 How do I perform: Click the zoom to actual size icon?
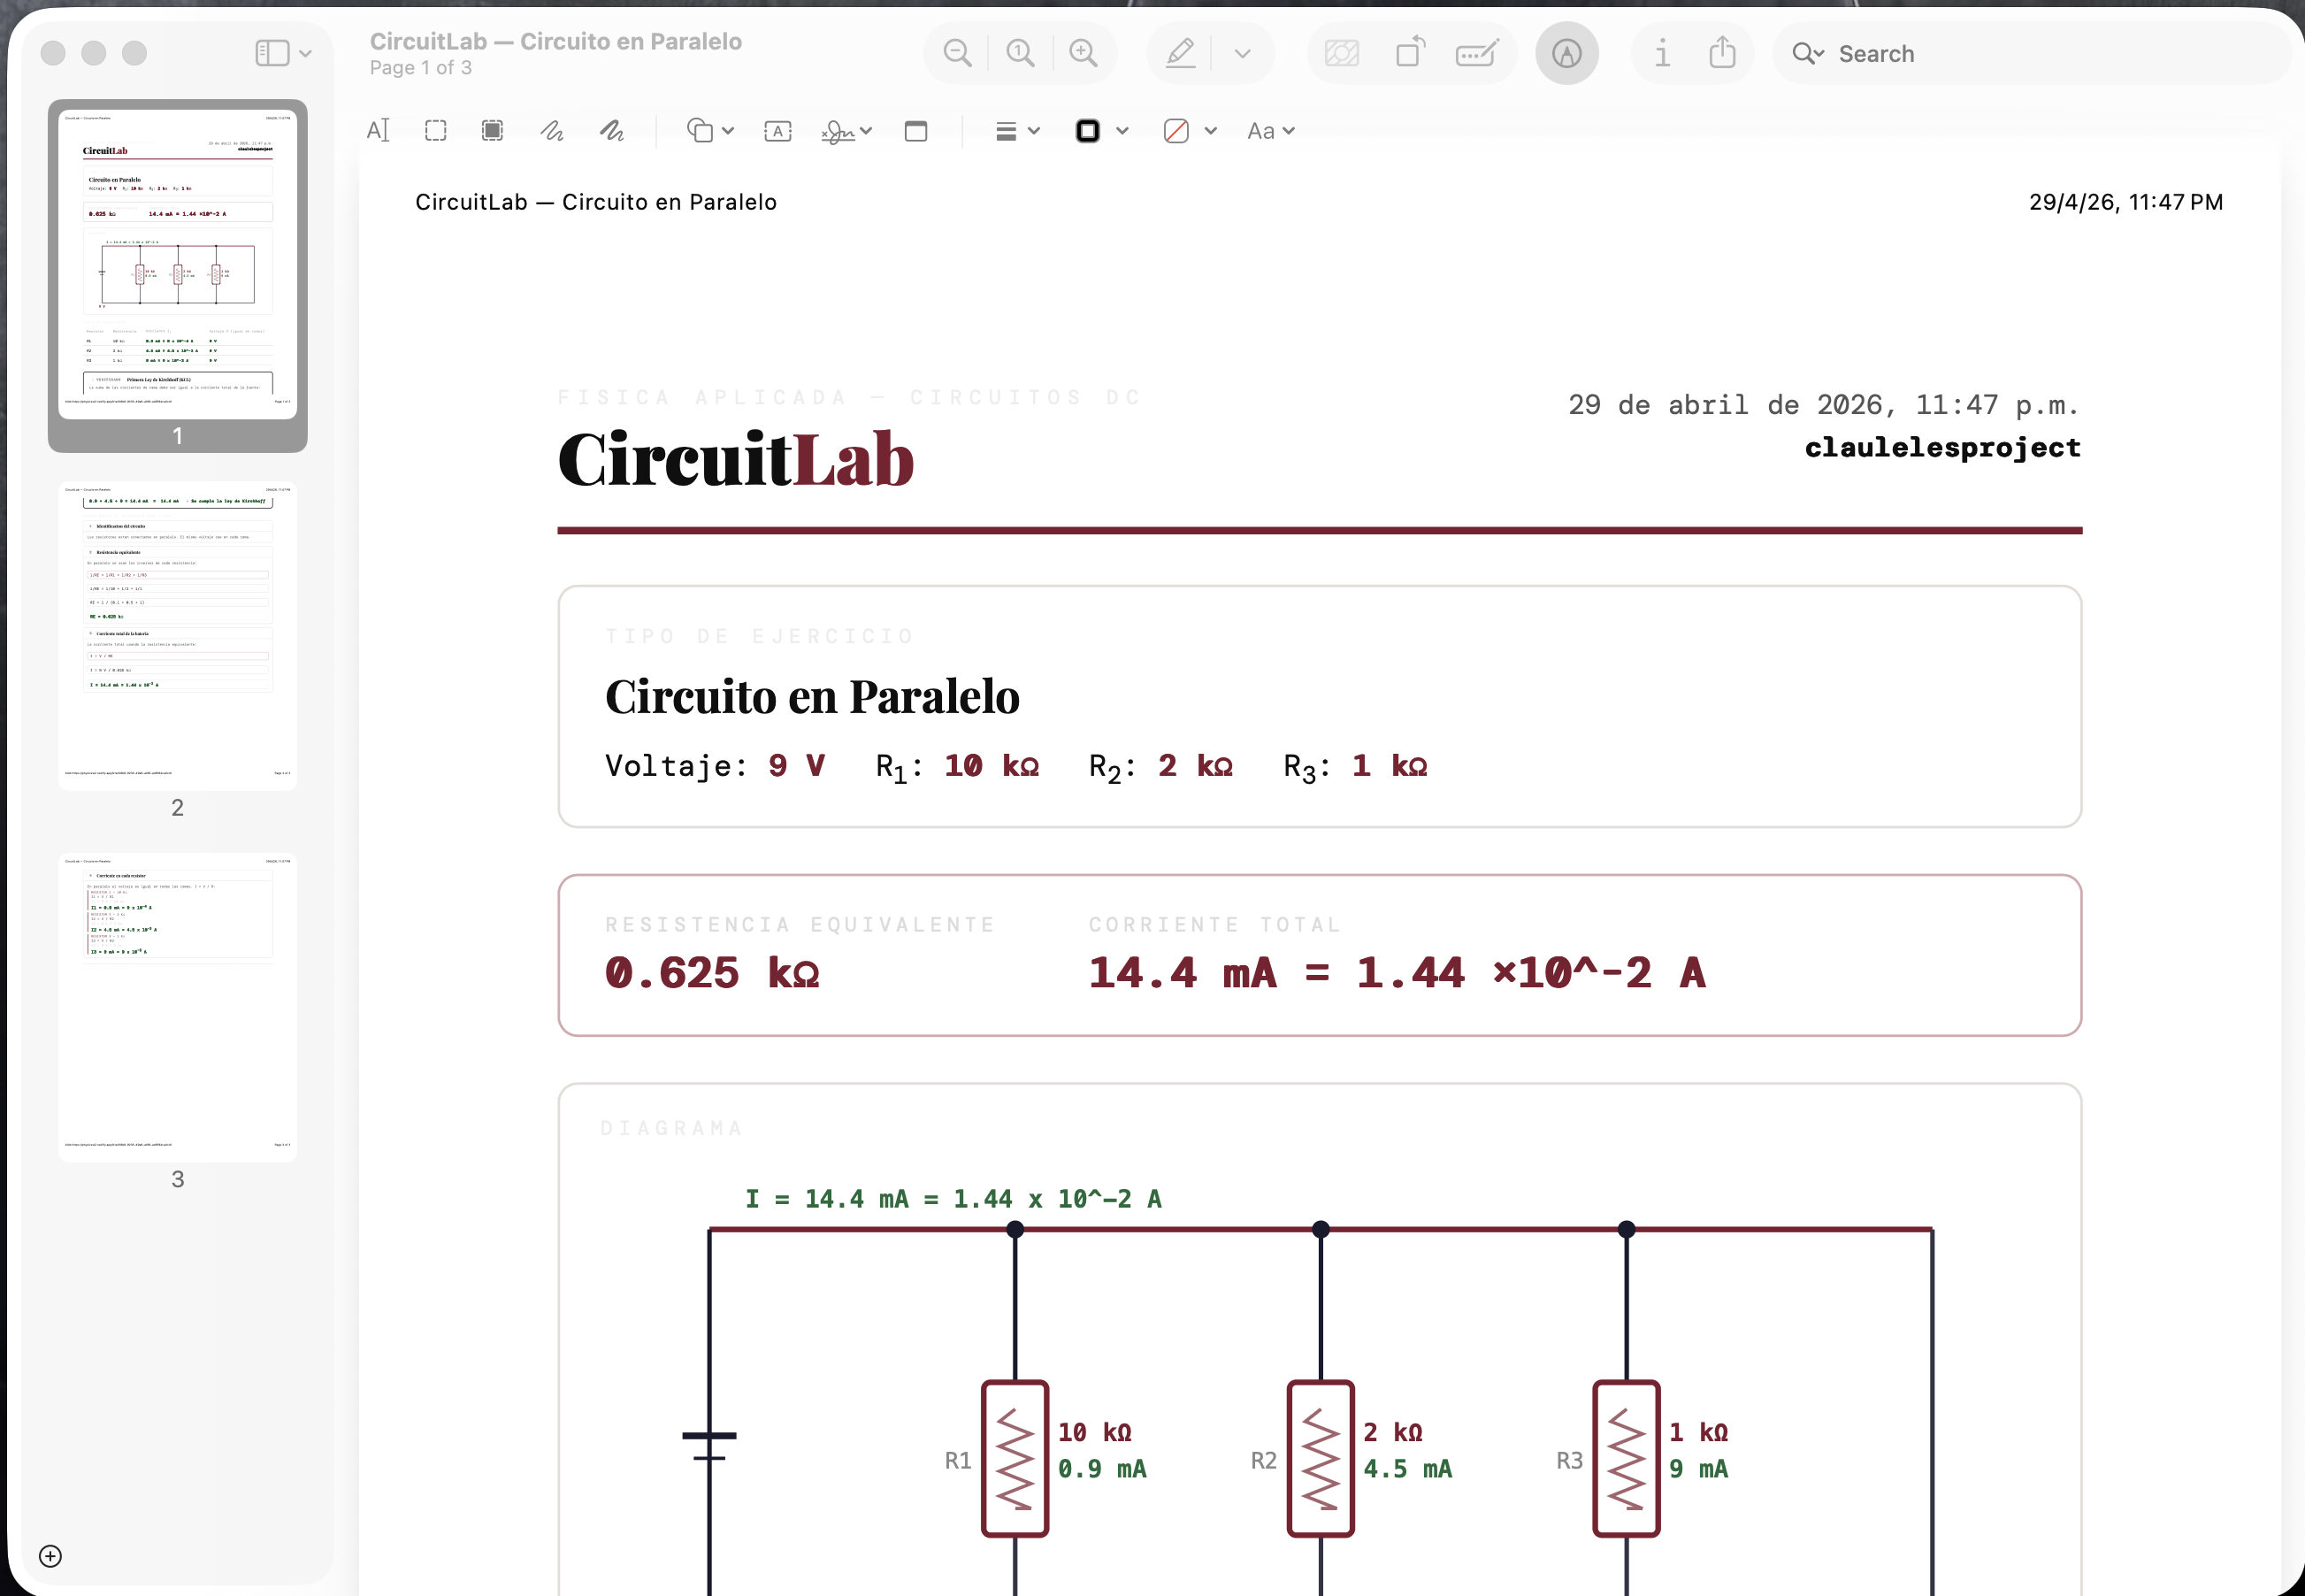coord(1021,53)
